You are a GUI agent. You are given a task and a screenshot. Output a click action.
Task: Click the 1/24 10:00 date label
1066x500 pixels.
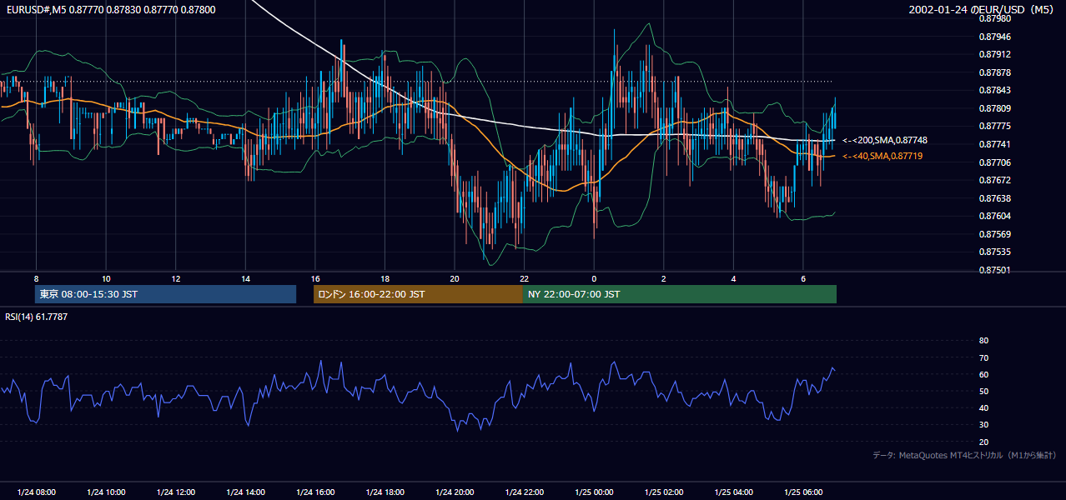tap(106, 492)
